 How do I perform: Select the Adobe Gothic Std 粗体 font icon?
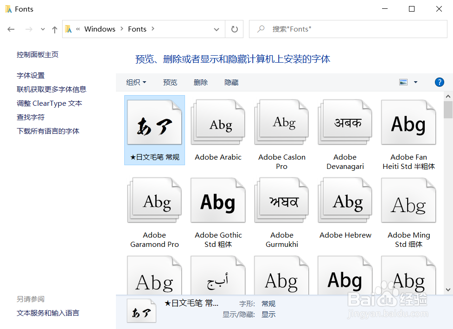click(218, 200)
